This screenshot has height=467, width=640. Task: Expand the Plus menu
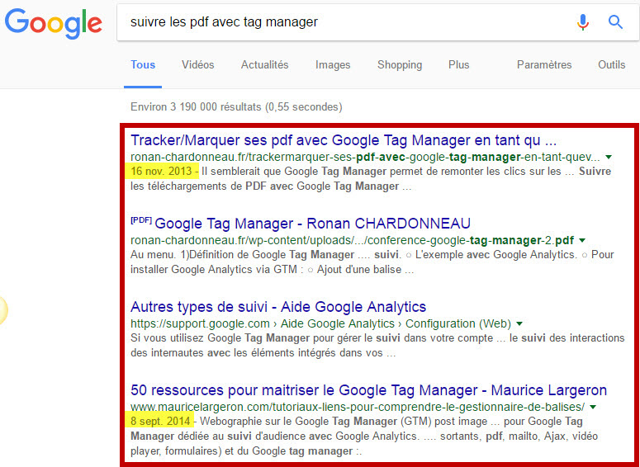tap(459, 65)
